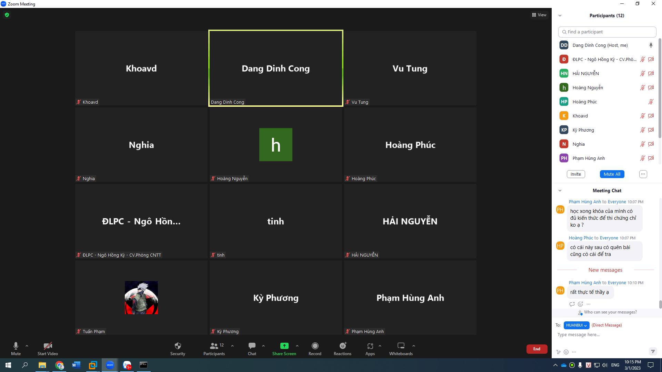Click muted mic icon for HẢI NGUYỄN row

coord(643,73)
